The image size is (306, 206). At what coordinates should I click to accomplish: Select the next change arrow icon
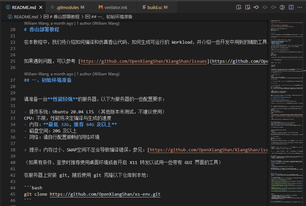click(273, 7)
